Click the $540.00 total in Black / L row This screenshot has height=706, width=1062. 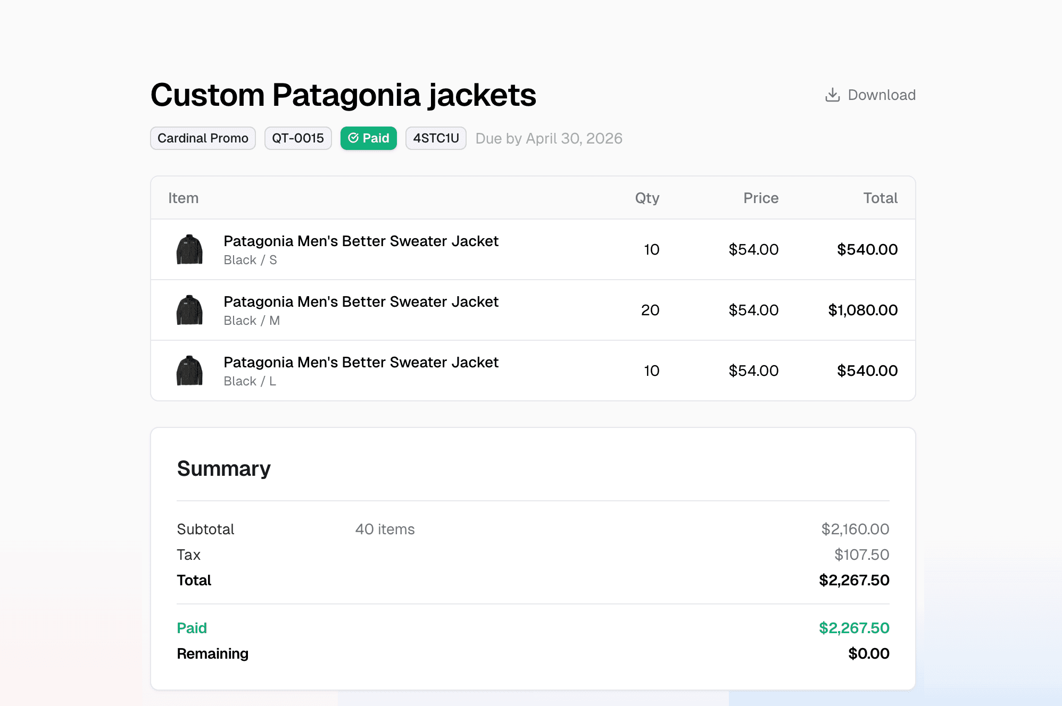click(867, 371)
